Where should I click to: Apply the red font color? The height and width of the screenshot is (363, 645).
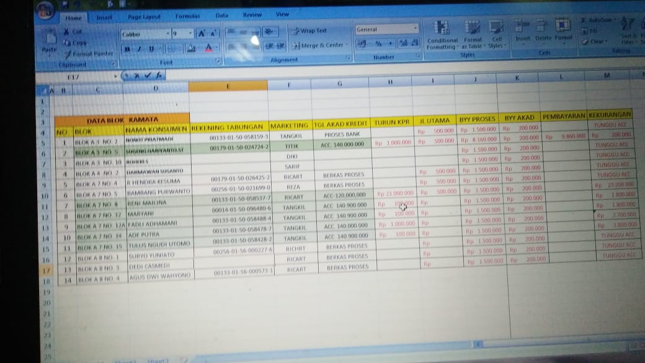coord(208,48)
